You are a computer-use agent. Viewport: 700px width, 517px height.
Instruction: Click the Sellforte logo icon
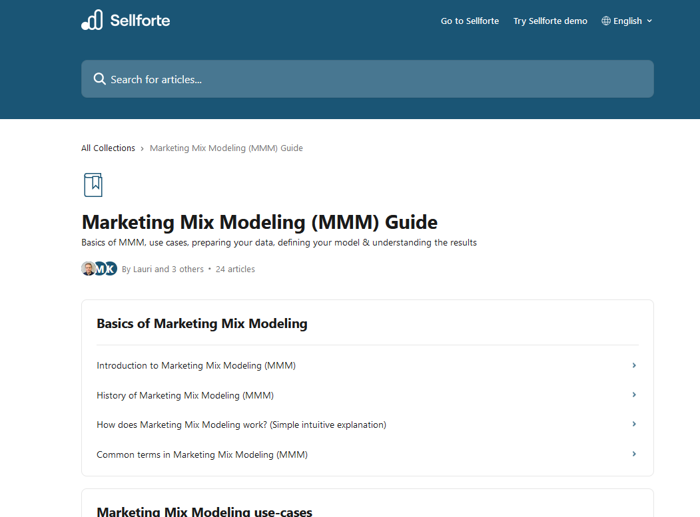click(92, 21)
